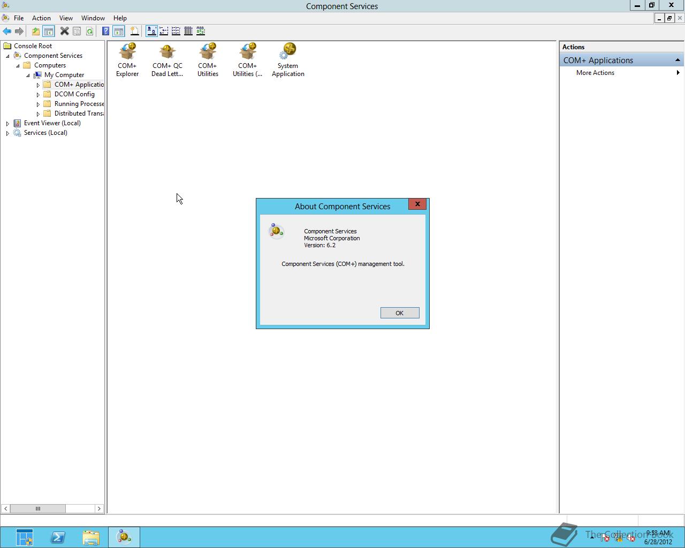Click the New document toolbar icon

(x=134, y=31)
